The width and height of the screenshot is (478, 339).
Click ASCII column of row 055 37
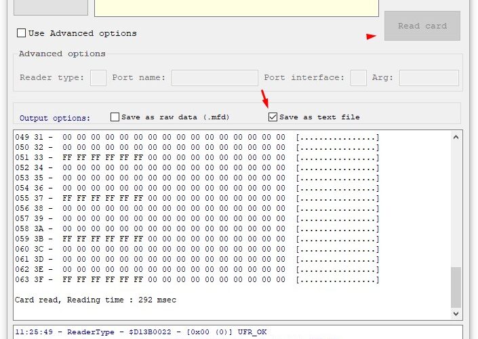pos(337,199)
